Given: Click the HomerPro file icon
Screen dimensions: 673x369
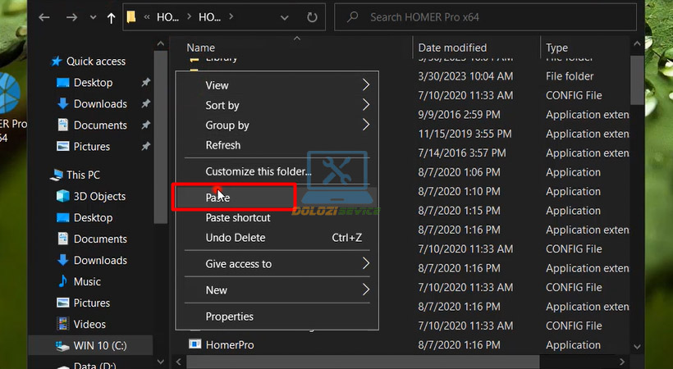Looking at the screenshot, I should click(195, 344).
